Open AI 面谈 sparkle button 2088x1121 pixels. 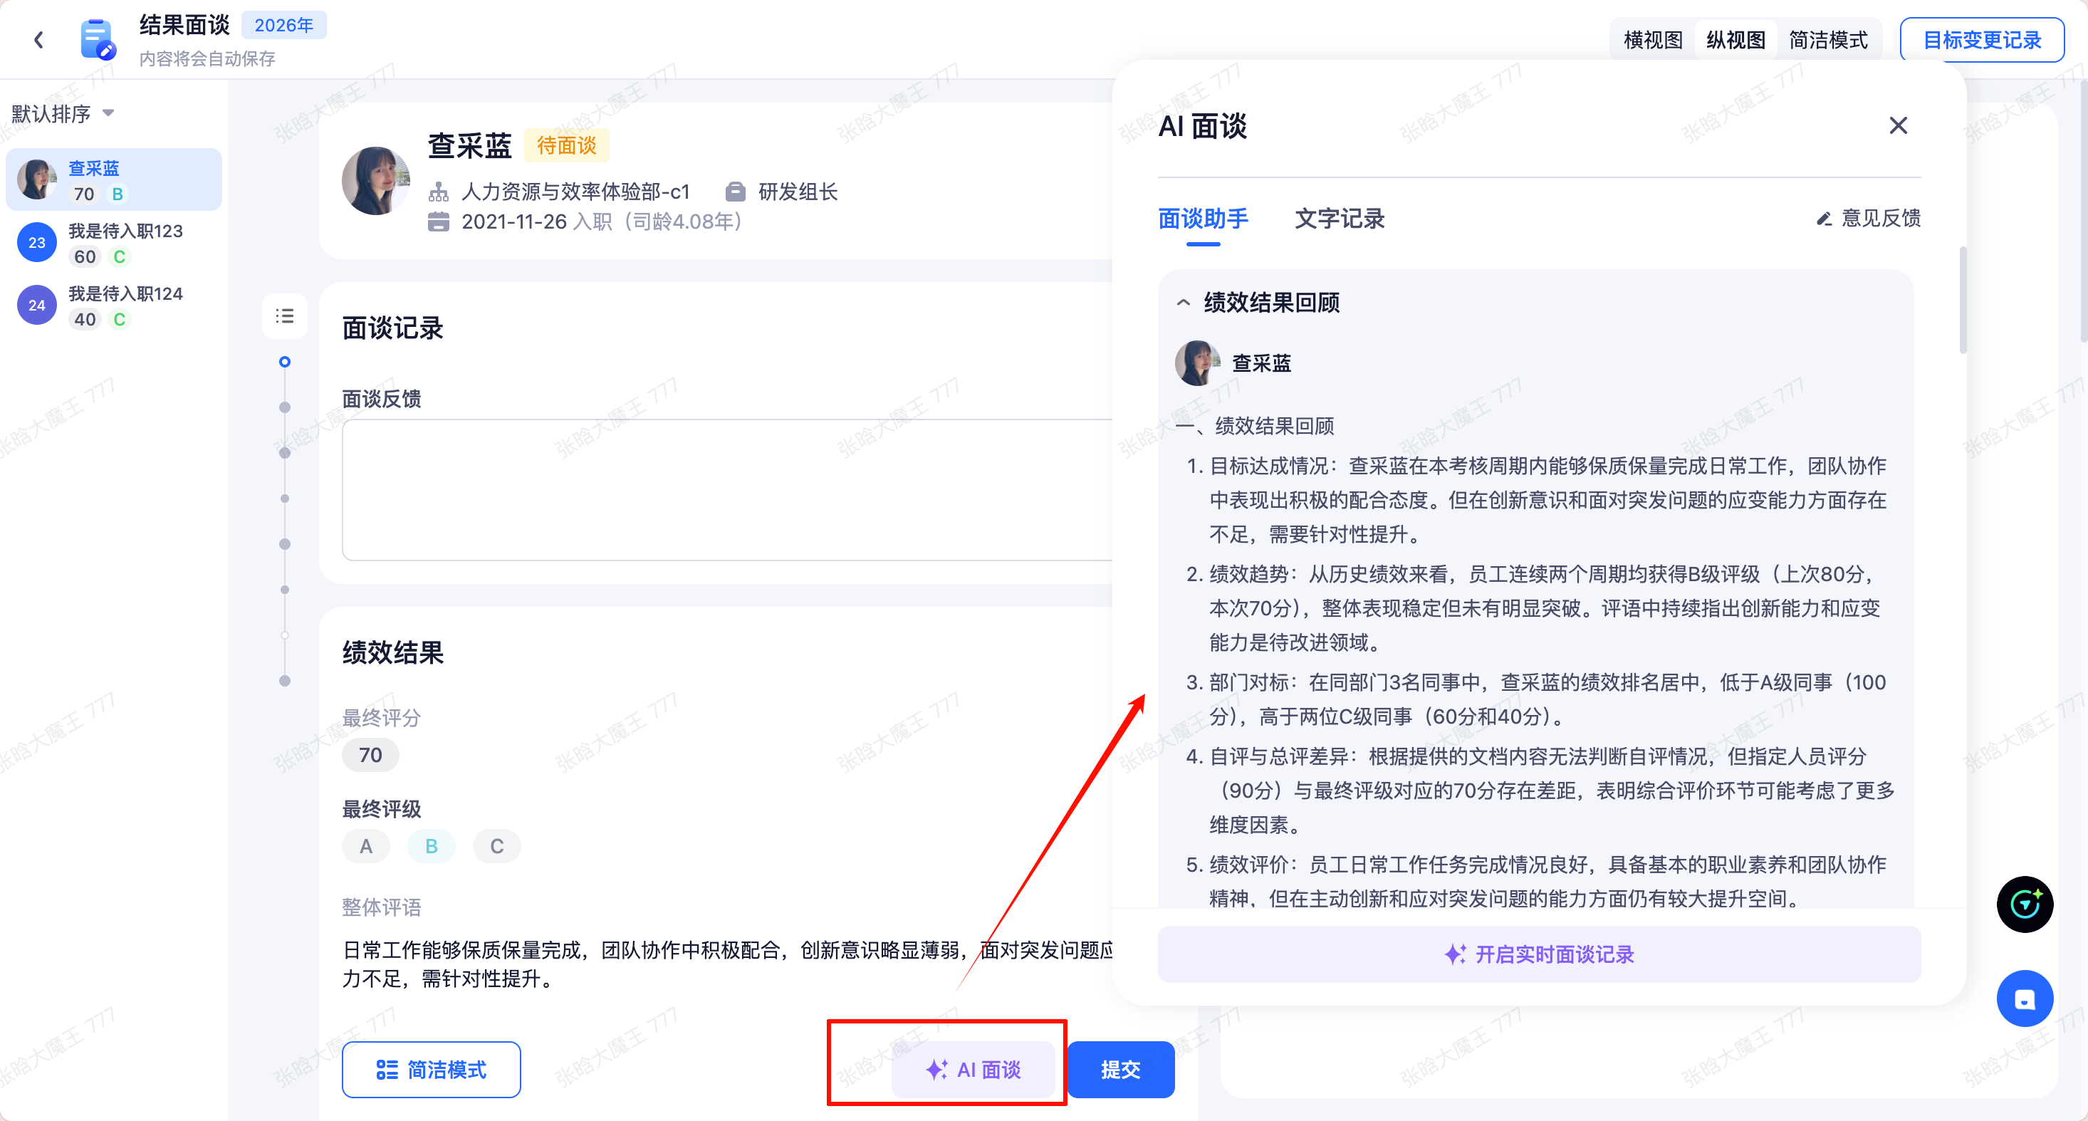(973, 1069)
